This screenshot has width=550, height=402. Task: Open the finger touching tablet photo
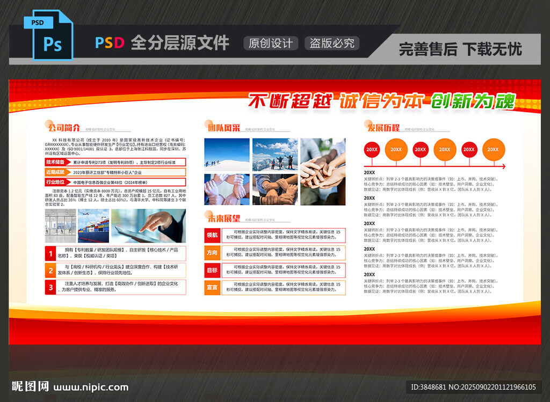tap(148, 226)
